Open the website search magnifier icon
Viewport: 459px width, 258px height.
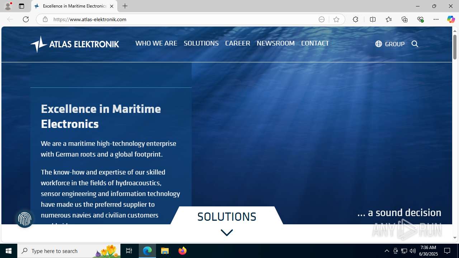415,44
